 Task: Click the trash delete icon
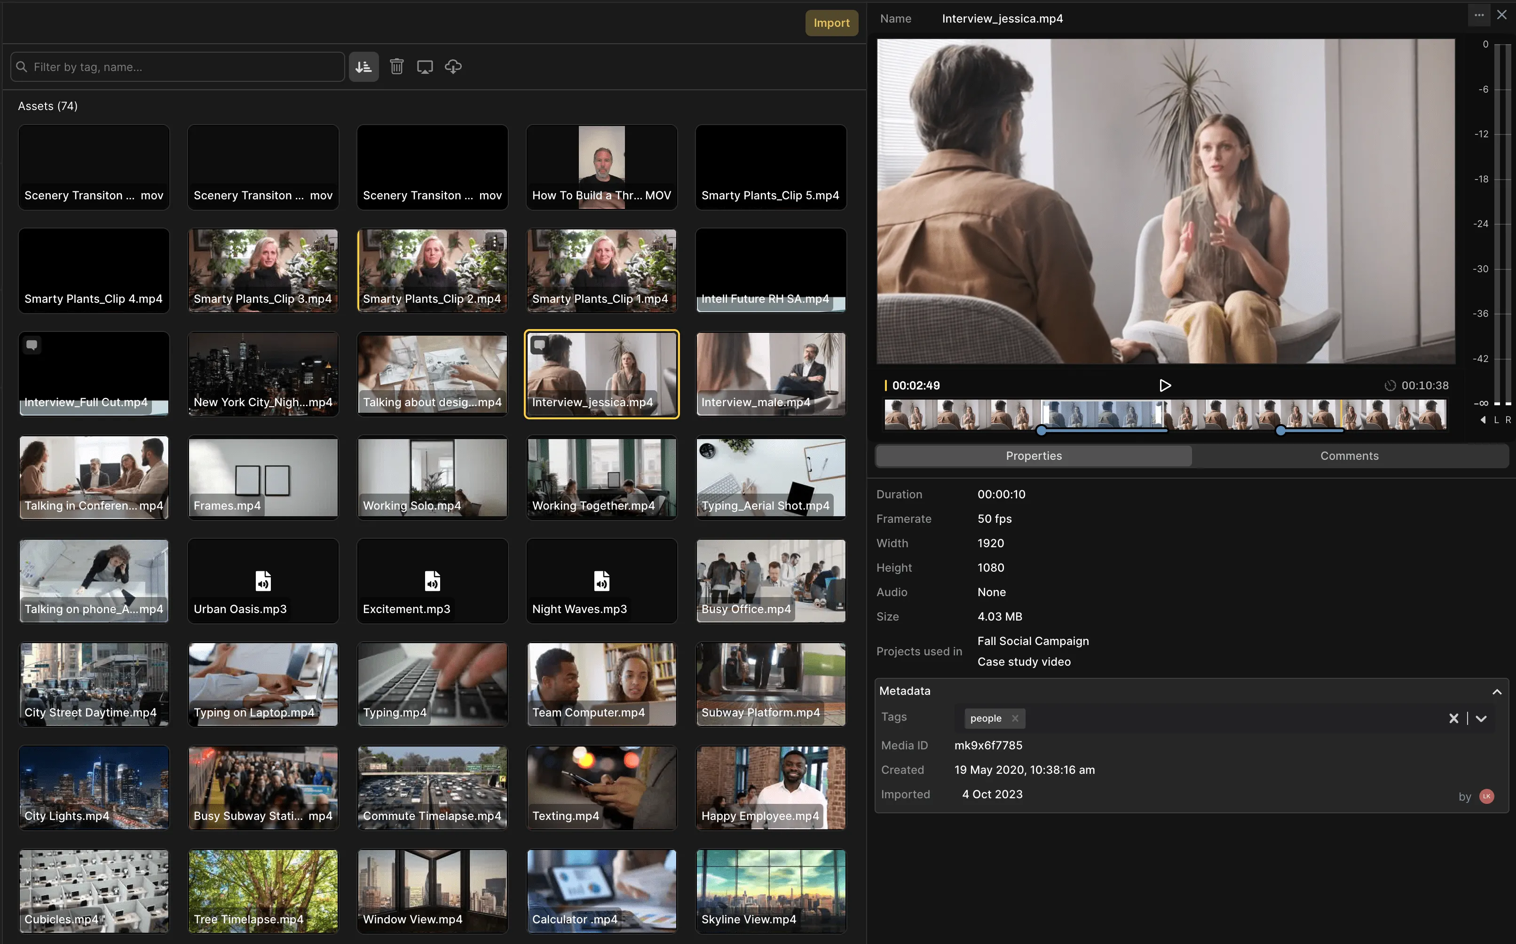[396, 67]
